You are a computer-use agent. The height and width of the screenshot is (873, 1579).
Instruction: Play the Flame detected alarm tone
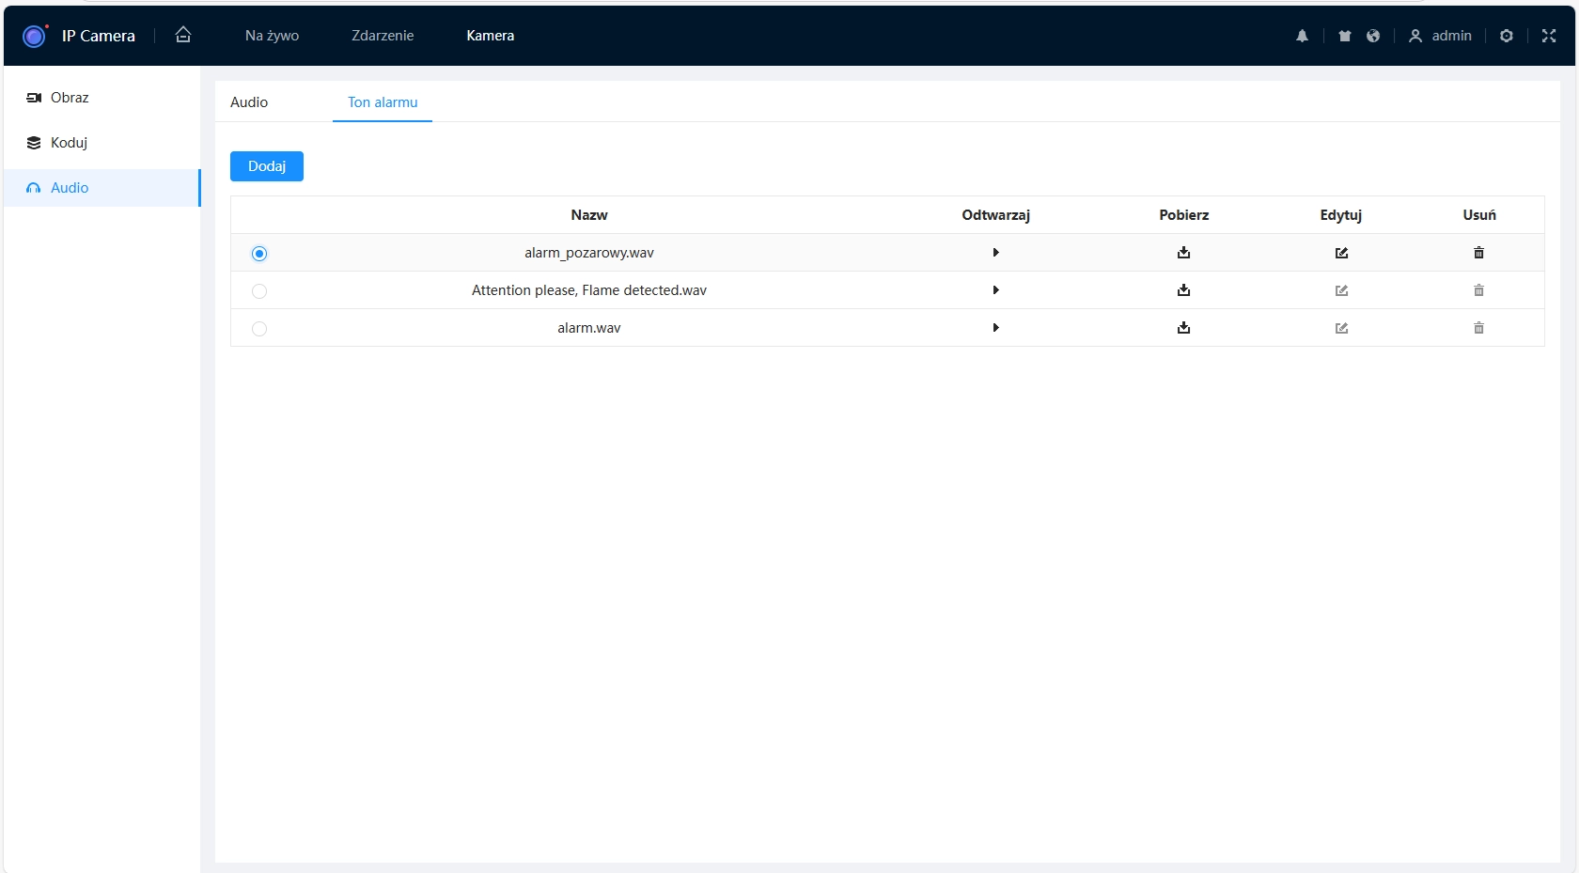(x=995, y=290)
